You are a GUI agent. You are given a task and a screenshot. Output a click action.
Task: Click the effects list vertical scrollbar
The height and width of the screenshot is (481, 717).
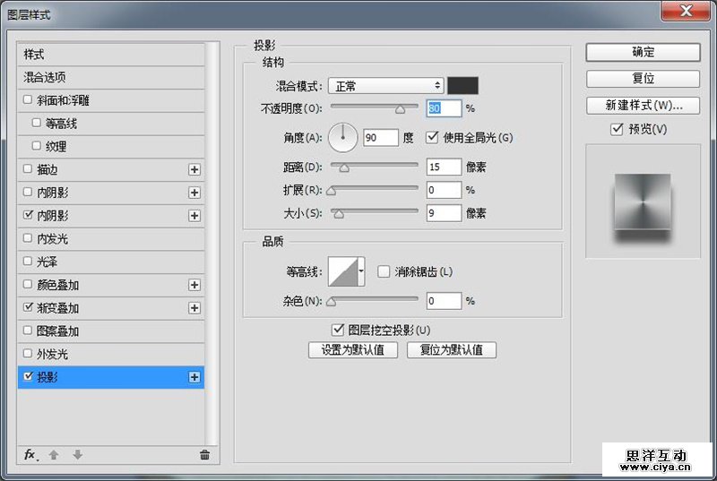(x=211, y=244)
